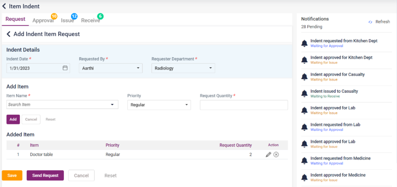Go to the Receive tab
397x187 pixels.
point(90,20)
